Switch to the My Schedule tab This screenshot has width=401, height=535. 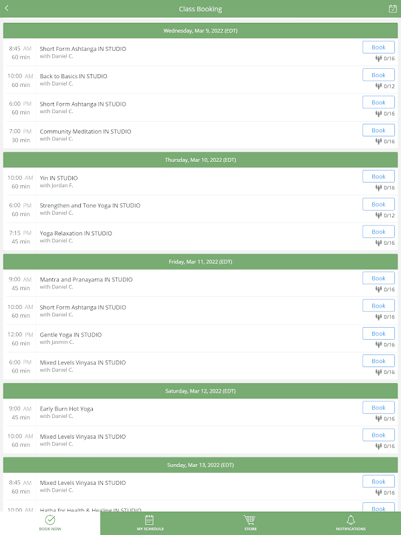pos(150,524)
